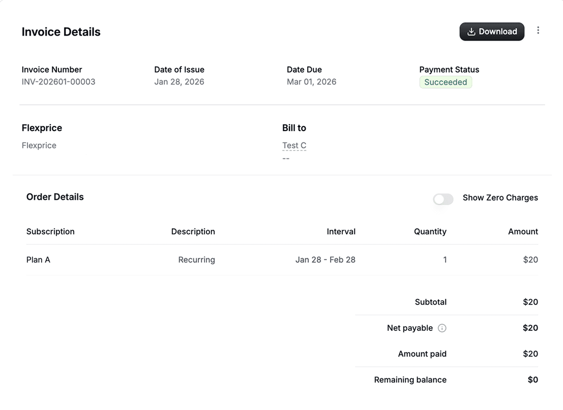Click the Description column header

193,232
